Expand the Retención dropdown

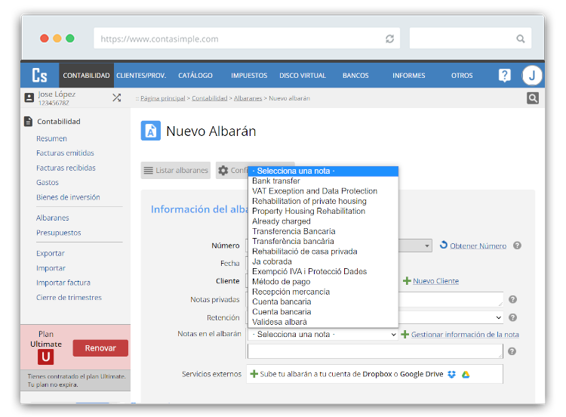tap(498, 318)
